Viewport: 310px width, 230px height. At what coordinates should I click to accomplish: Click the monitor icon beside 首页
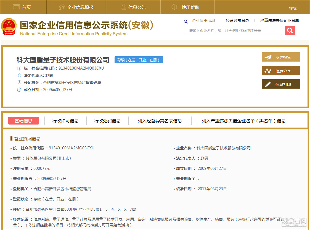click(17, 7)
